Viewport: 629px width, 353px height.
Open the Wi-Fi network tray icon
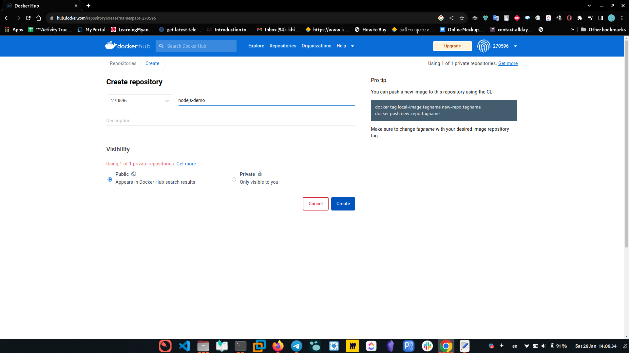coord(527,346)
